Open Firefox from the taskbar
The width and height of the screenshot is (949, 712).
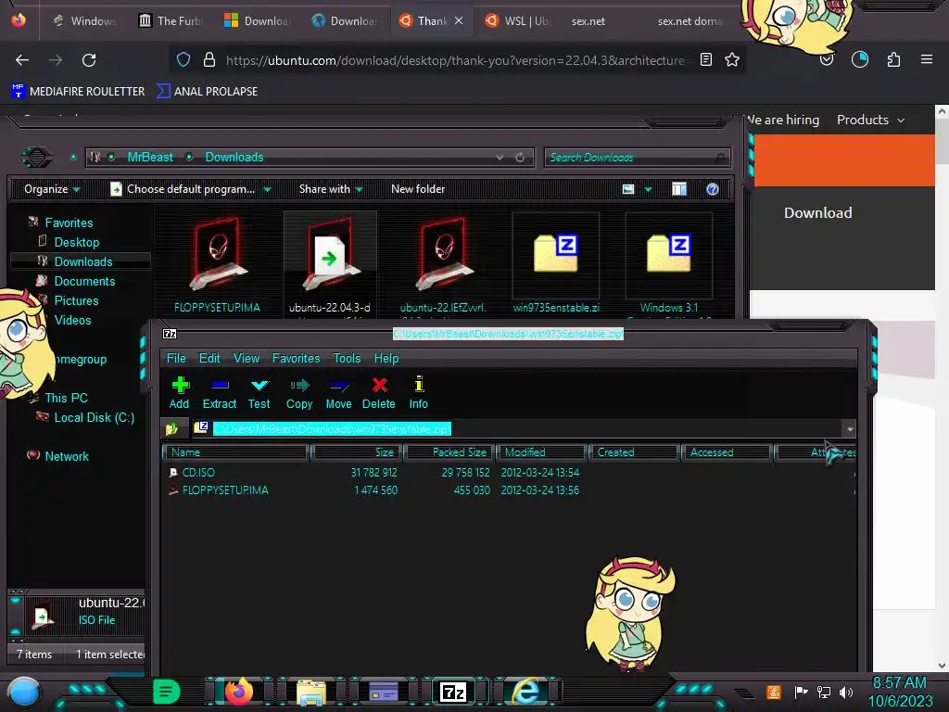click(x=238, y=692)
